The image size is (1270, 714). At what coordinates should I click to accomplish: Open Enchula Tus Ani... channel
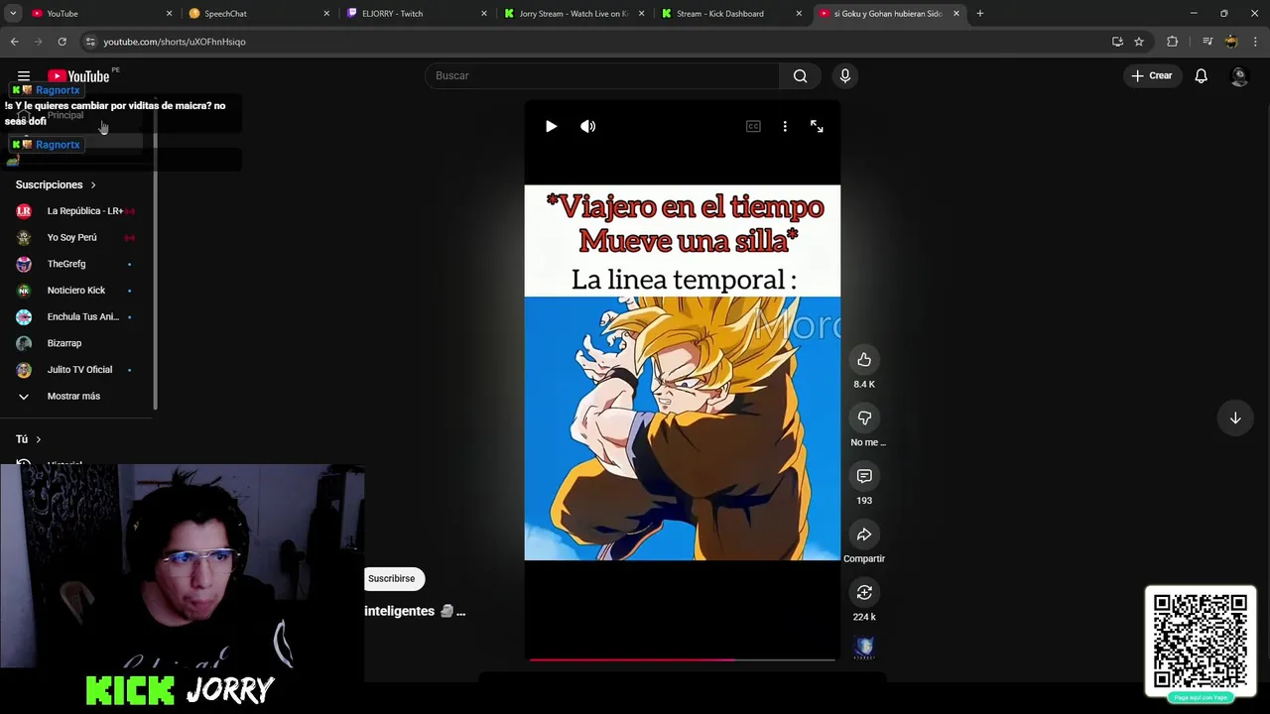coord(76,317)
